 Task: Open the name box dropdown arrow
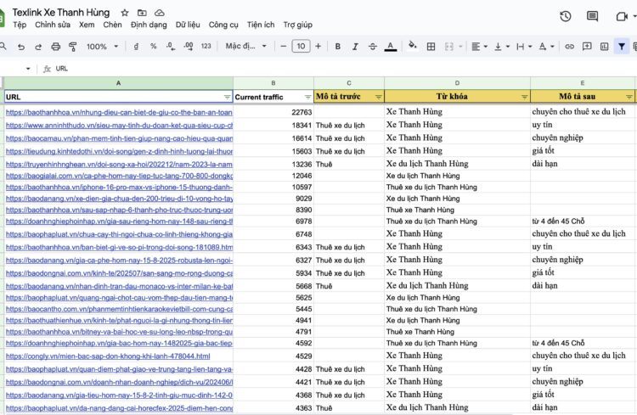pos(28,69)
